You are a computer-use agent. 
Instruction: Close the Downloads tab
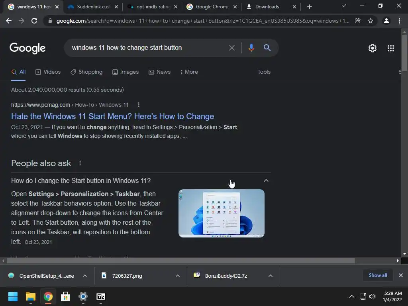click(x=294, y=7)
